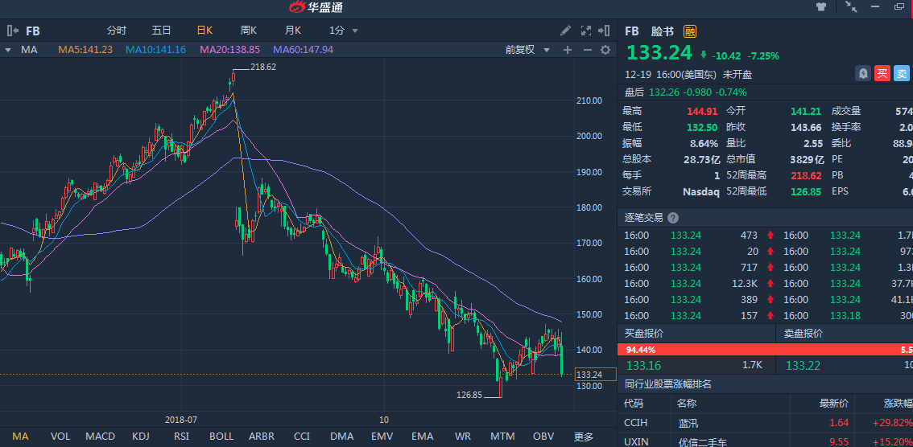Open the 前复权 adjustment dropdown
This screenshot has width=913, height=447.
(527, 50)
